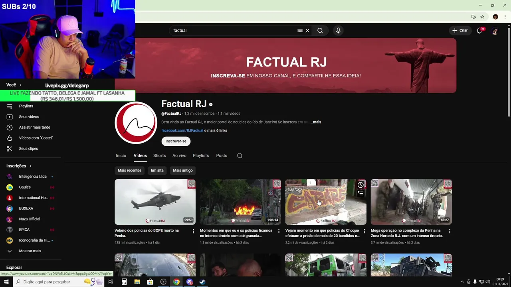511x287 pixels.
Task: Bookmark this page with the star icon
Action: pyautogui.click(x=482, y=17)
